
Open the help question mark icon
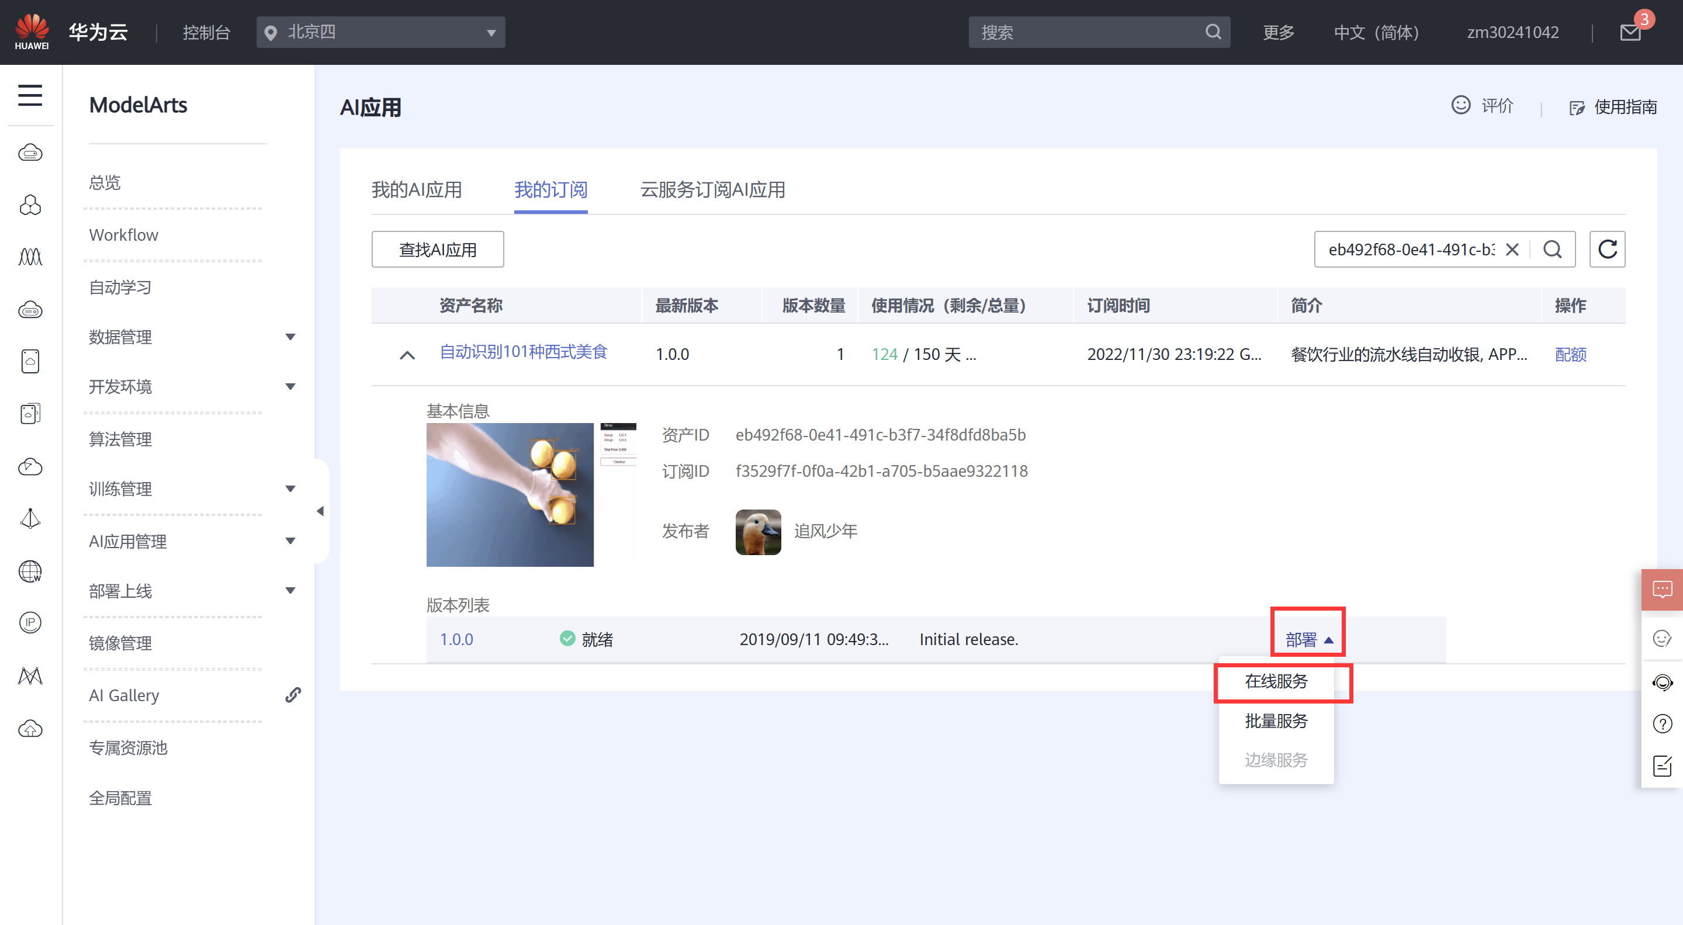[x=1662, y=723]
